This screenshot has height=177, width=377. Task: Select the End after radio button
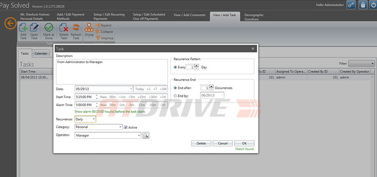175,88
